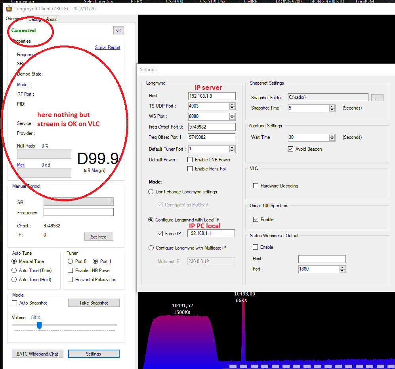The image size is (395, 369).
Task: Click the Host IP address field
Action: (212, 96)
